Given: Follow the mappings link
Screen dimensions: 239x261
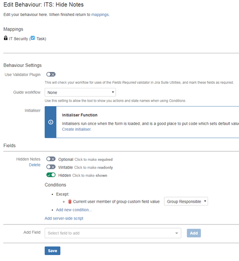Looking at the screenshot, I should coord(100,15).
